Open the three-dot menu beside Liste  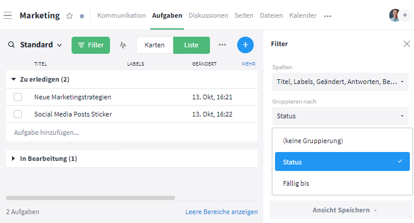pyautogui.click(x=222, y=44)
